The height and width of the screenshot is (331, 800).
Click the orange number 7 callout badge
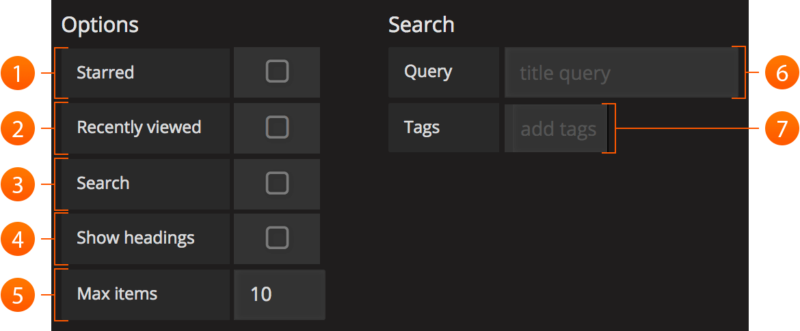[782, 128]
